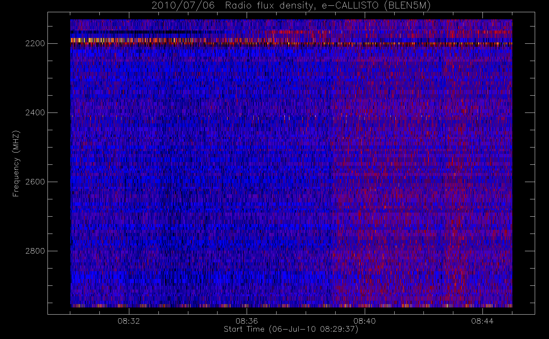549x339 pixels.
Task: Click the 08:32 time tick label
Action: click(129, 321)
